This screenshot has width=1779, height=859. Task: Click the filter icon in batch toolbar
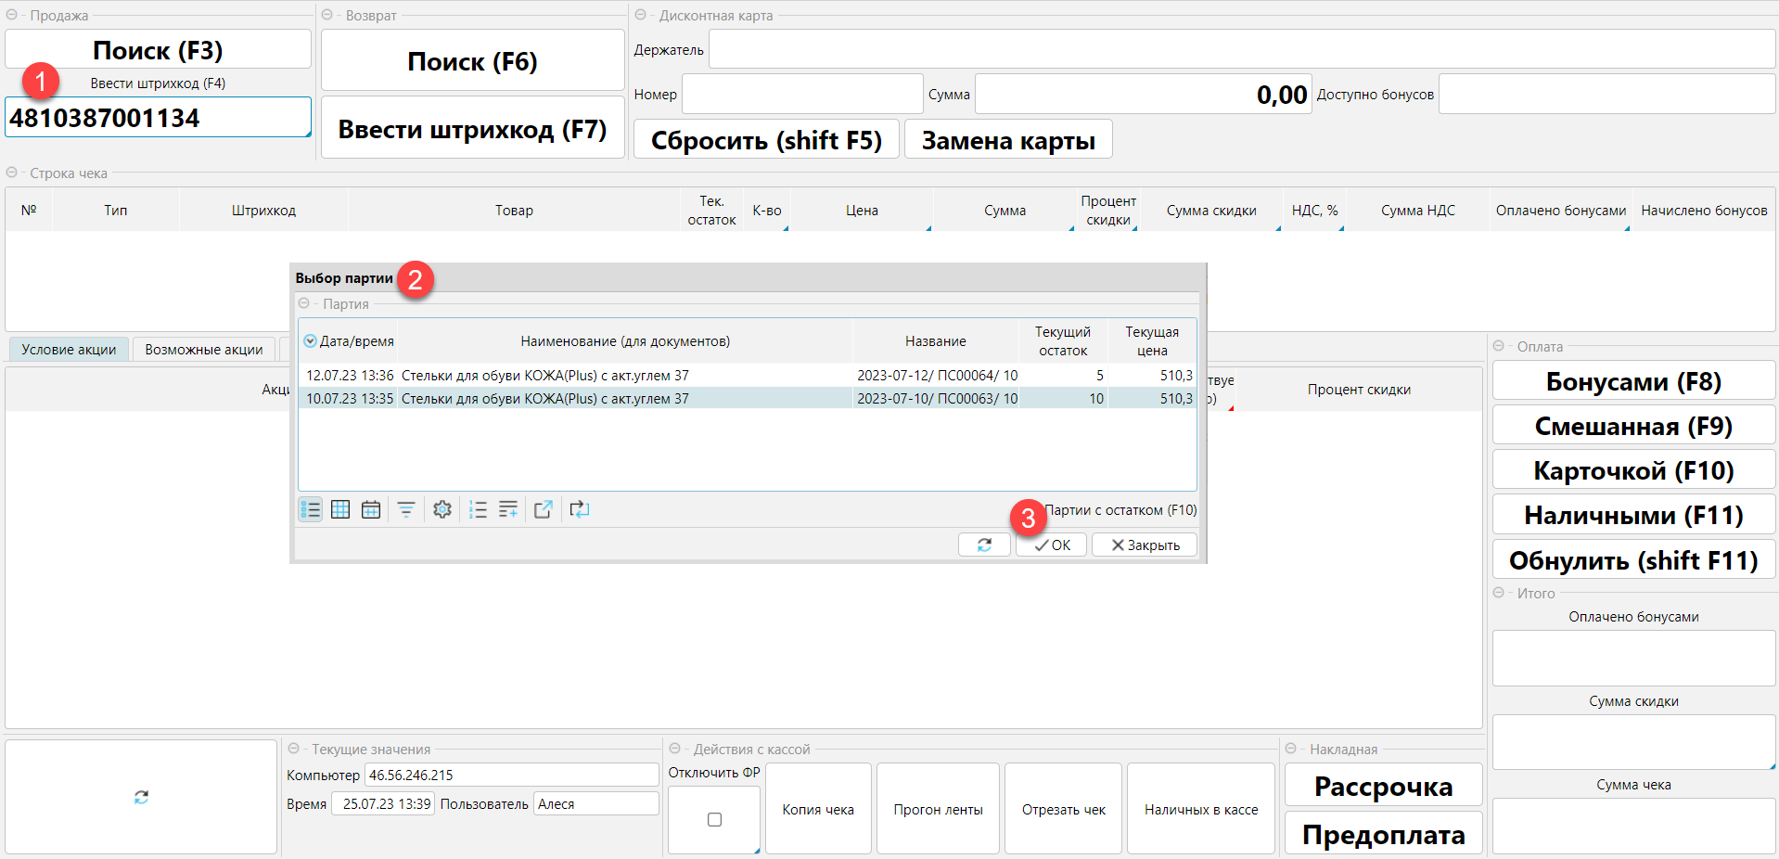406,509
